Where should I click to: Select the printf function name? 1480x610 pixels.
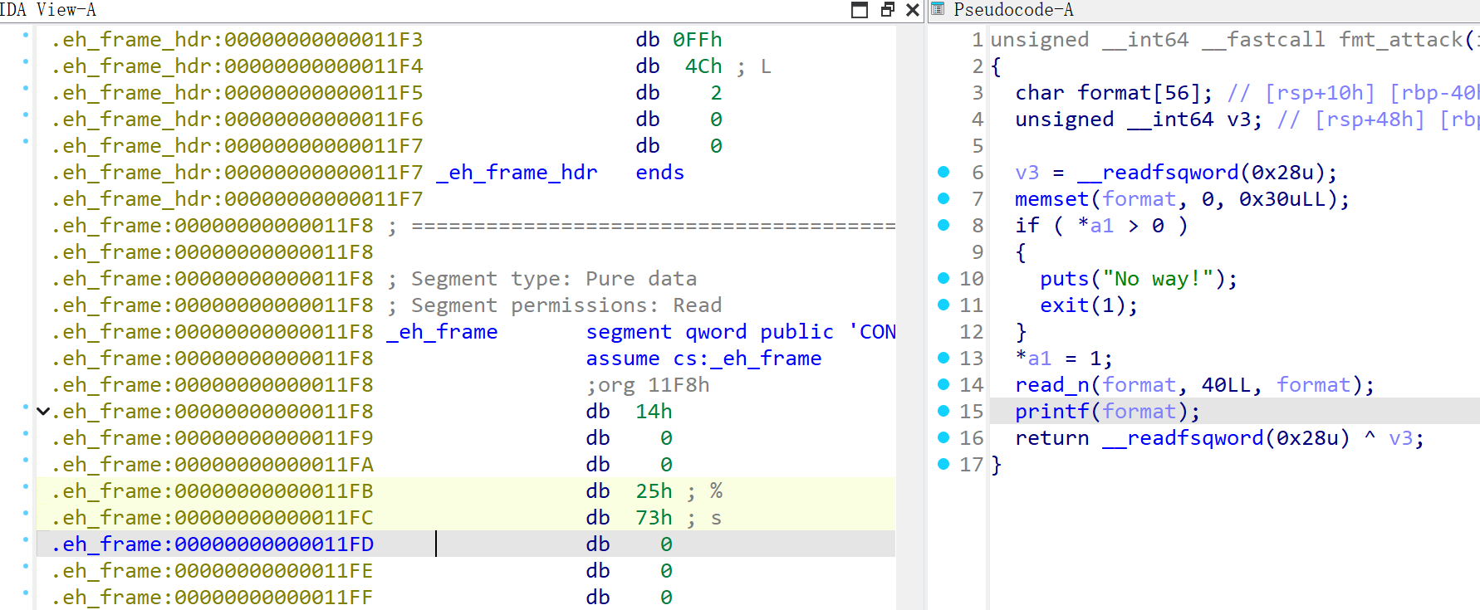pyautogui.click(x=1051, y=412)
